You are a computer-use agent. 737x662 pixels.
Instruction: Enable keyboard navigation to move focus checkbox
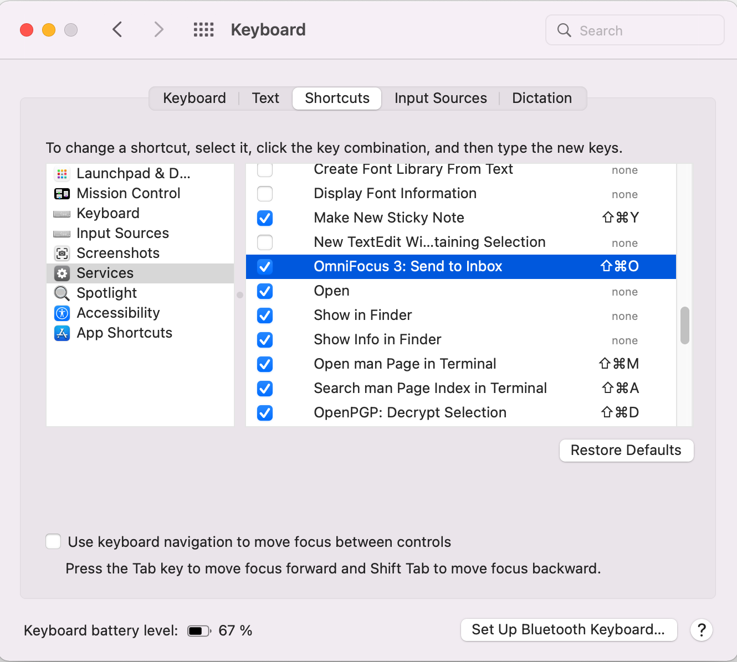click(53, 541)
